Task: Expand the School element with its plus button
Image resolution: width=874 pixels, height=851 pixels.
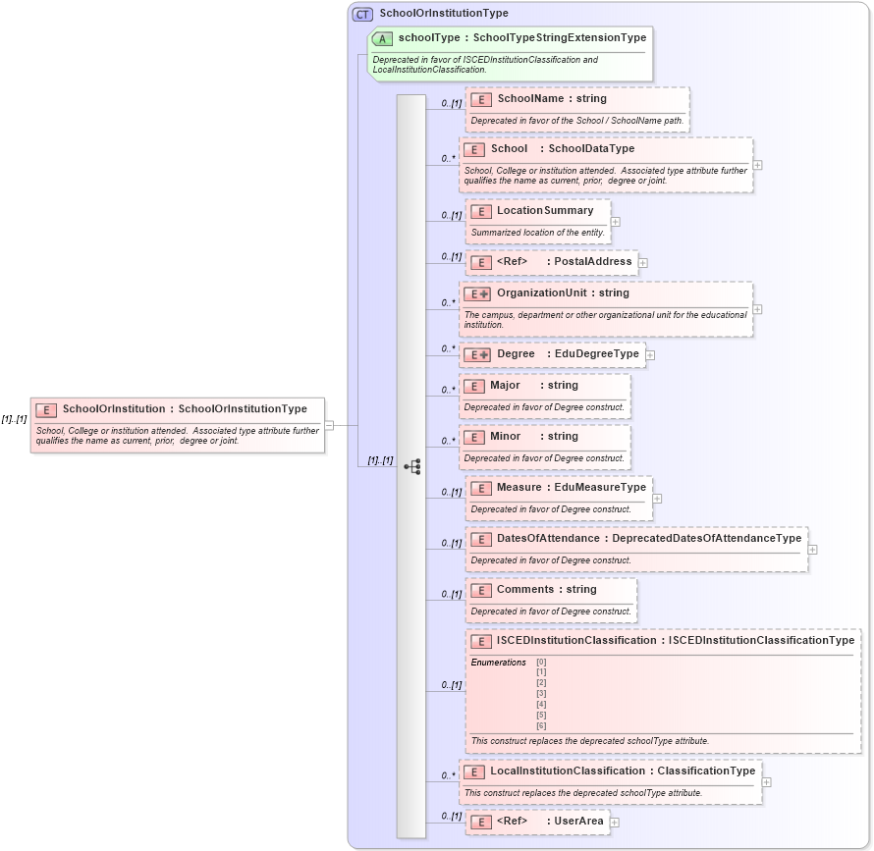Action: pyautogui.click(x=758, y=166)
